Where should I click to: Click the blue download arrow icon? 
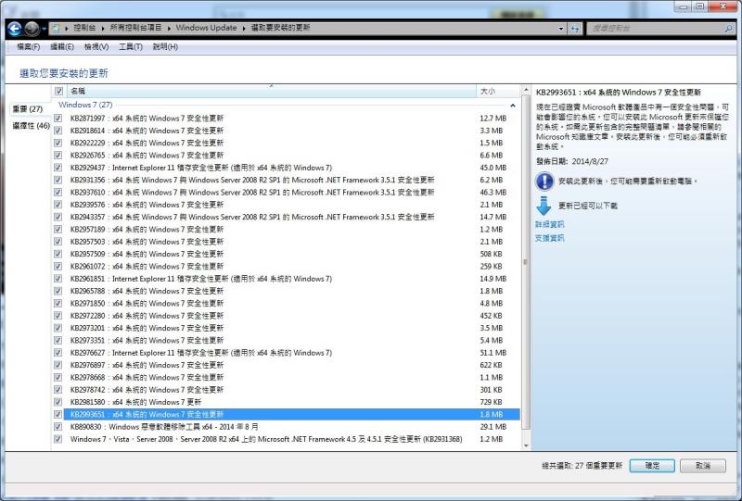544,207
